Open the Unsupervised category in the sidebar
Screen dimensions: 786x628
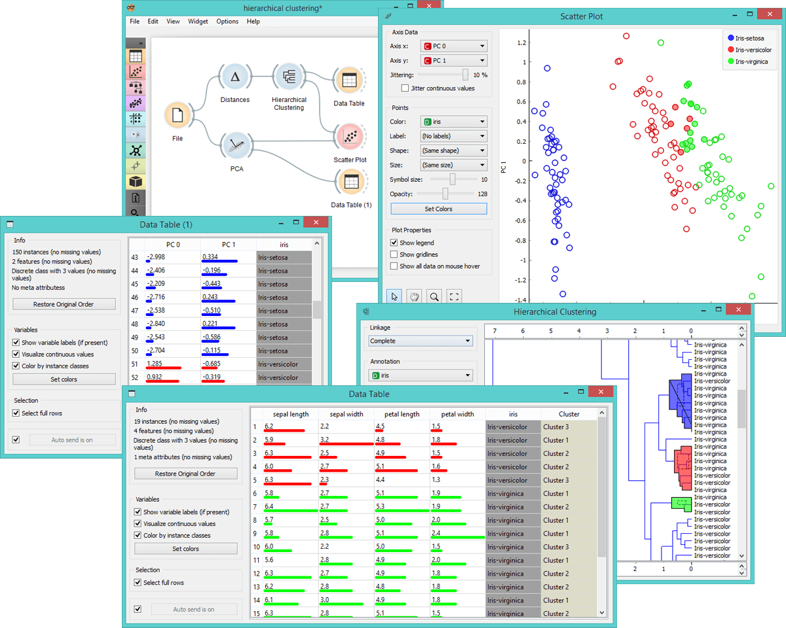[x=136, y=134]
